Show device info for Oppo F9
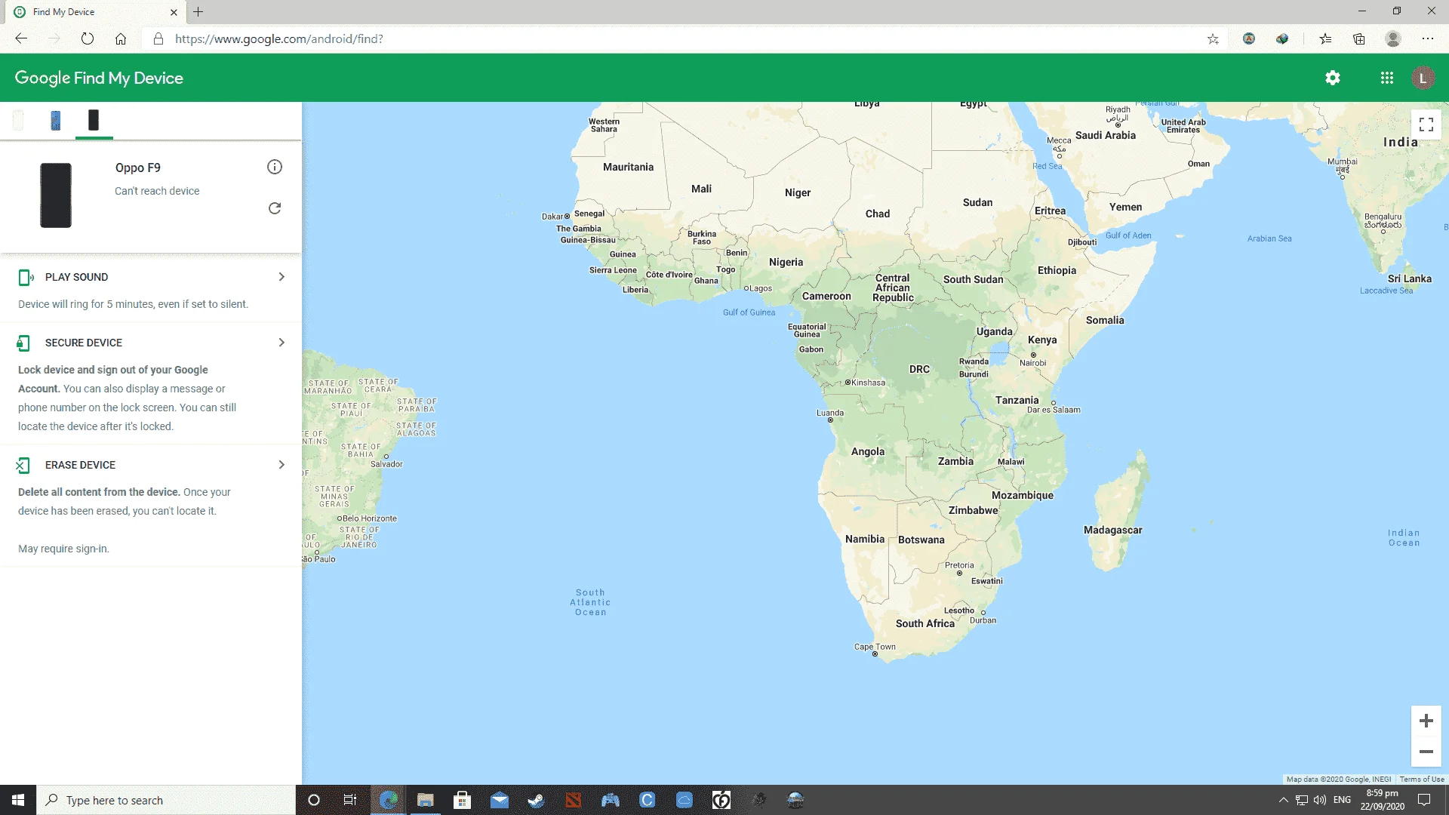This screenshot has width=1449, height=815. click(x=275, y=167)
